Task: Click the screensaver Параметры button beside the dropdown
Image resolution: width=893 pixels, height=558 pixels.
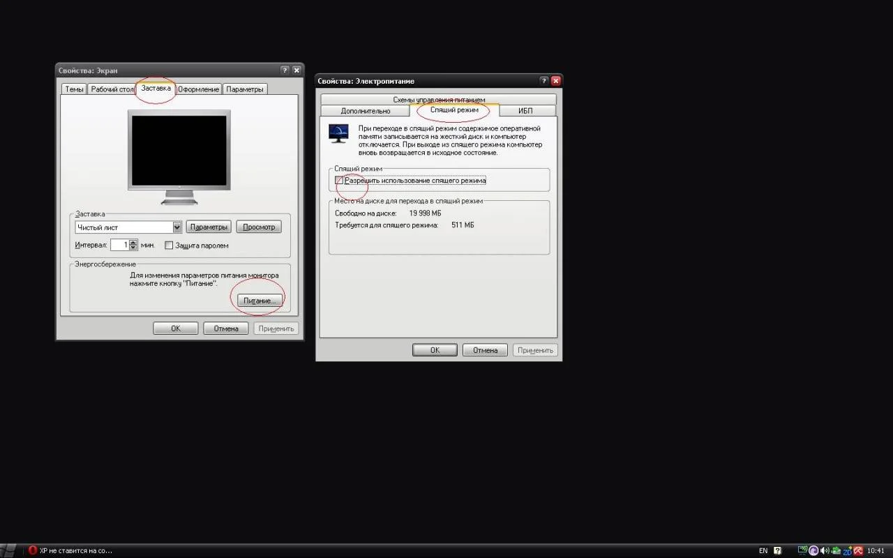Action: [x=209, y=227]
